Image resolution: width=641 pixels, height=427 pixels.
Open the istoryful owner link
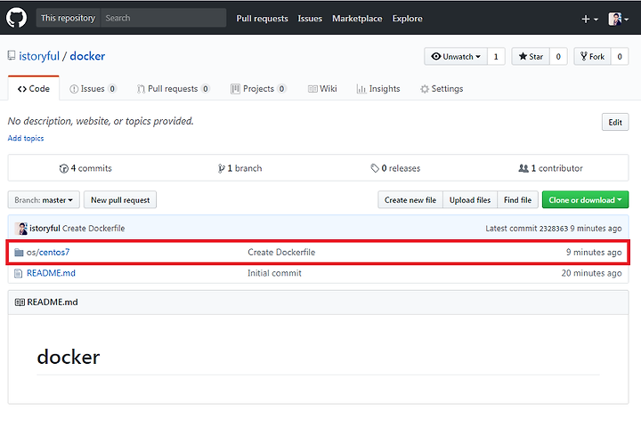39,56
